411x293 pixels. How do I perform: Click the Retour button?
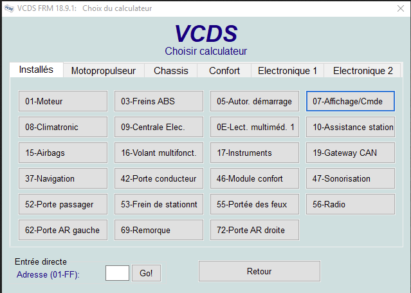pyautogui.click(x=259, y=271)
